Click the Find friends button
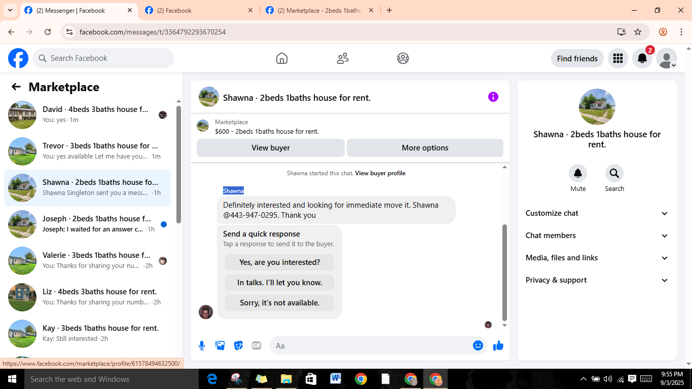Viewport: 692px width, 389px height. (577, 58)
